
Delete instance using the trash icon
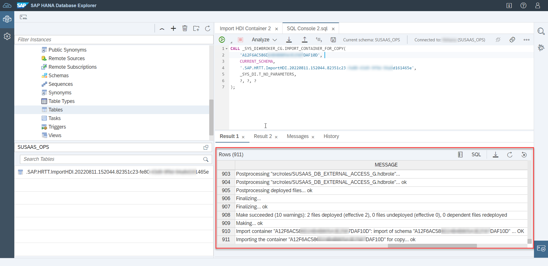pyautogui.click(x=185, y=29)
